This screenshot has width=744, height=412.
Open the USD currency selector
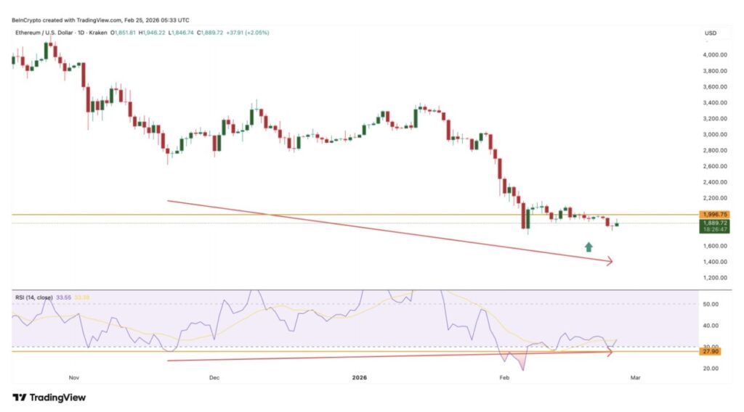(x=711, y=34)
